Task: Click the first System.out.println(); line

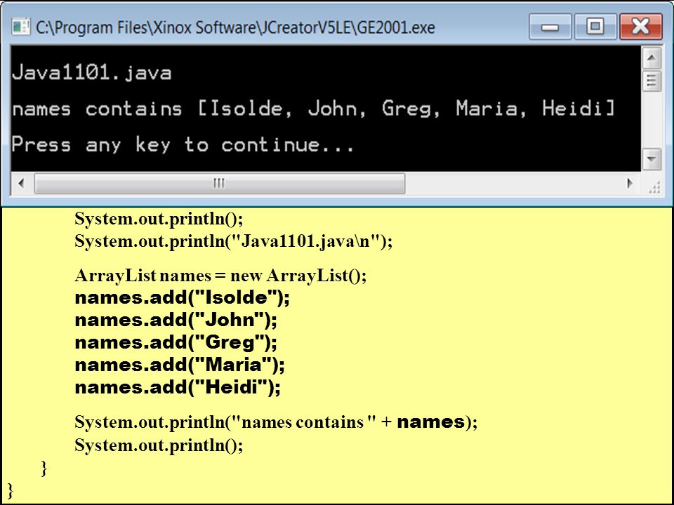Action: tap(159, 219)
